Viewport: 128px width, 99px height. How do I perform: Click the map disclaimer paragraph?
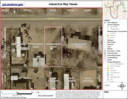coord(78,94)
